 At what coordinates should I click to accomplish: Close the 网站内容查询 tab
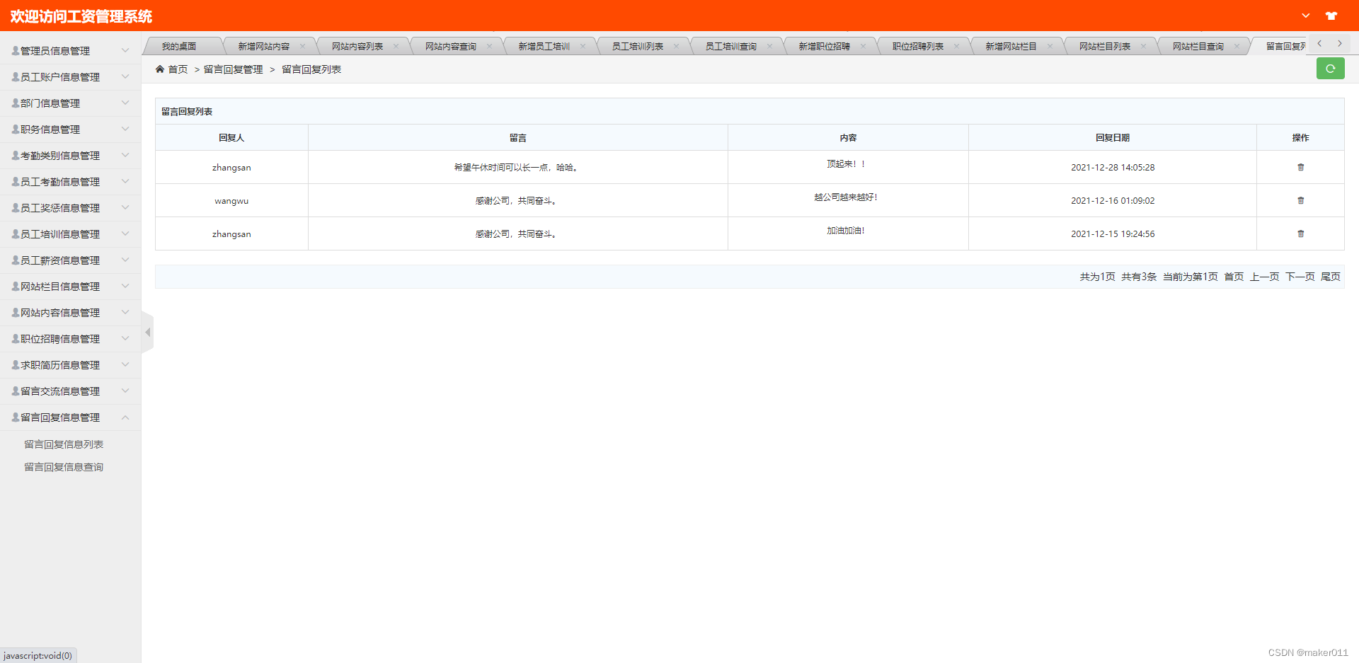pyautogui.click(x=489, y=46)
